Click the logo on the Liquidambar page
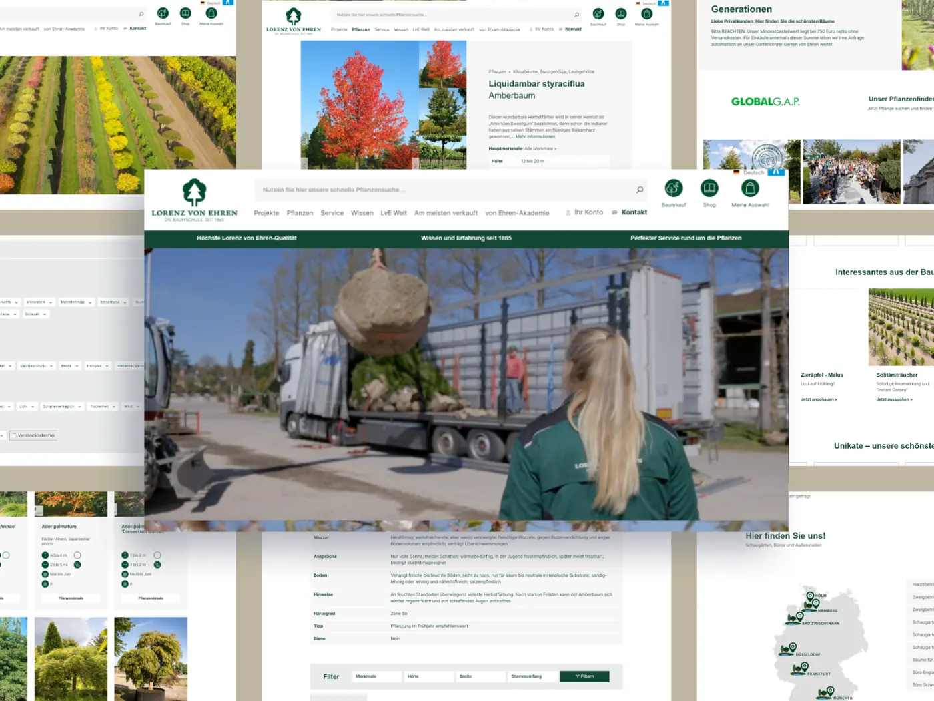934x701 pixels. click(294, 21)
